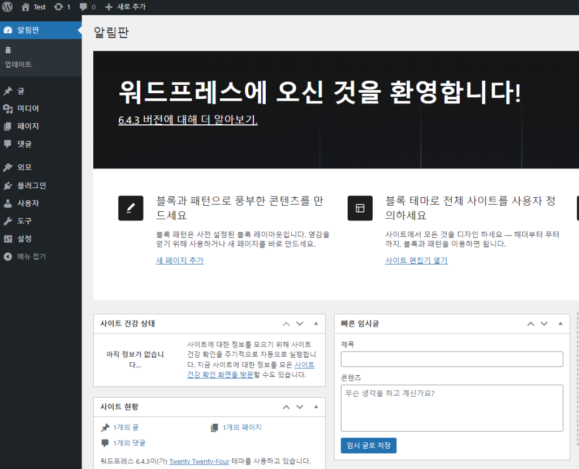Collapse the 사이트 건강 상태 panel
579x469 pixels.
(x=316, y=324)
